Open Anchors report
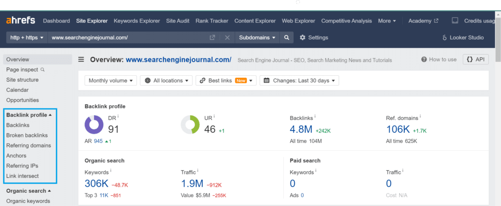501x206 pixels. 16,156
